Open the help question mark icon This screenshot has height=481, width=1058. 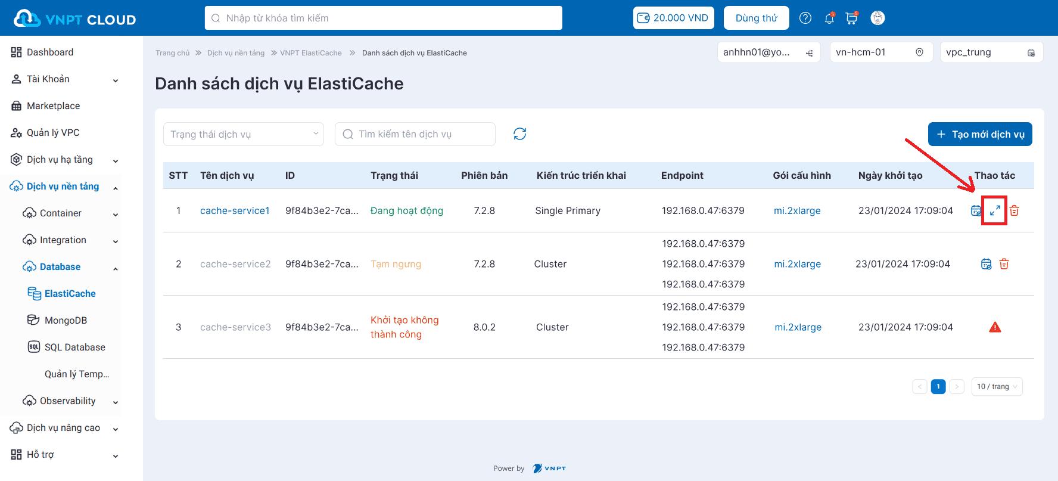(x=805, y=18)
